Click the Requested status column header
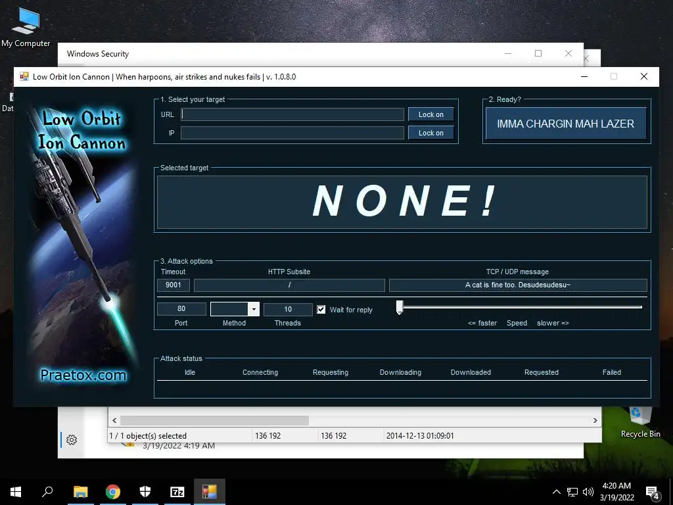The height and width of the screenshot is (505, 673). click(x=542, y=372)
